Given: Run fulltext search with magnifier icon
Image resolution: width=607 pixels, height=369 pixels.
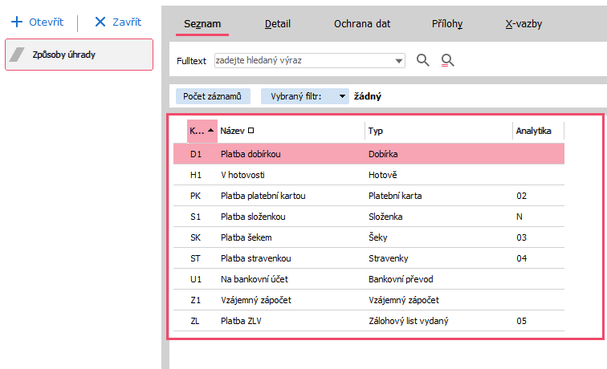Looking at the screenshot, I should (422, 60).
